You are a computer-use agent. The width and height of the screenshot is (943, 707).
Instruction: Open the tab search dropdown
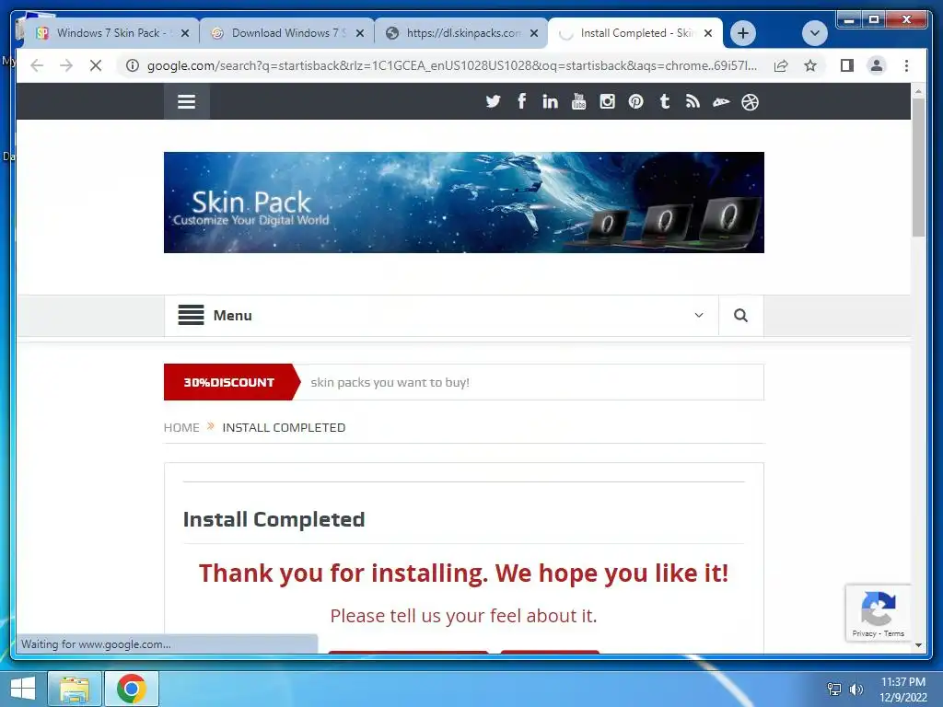pos(815,33)
